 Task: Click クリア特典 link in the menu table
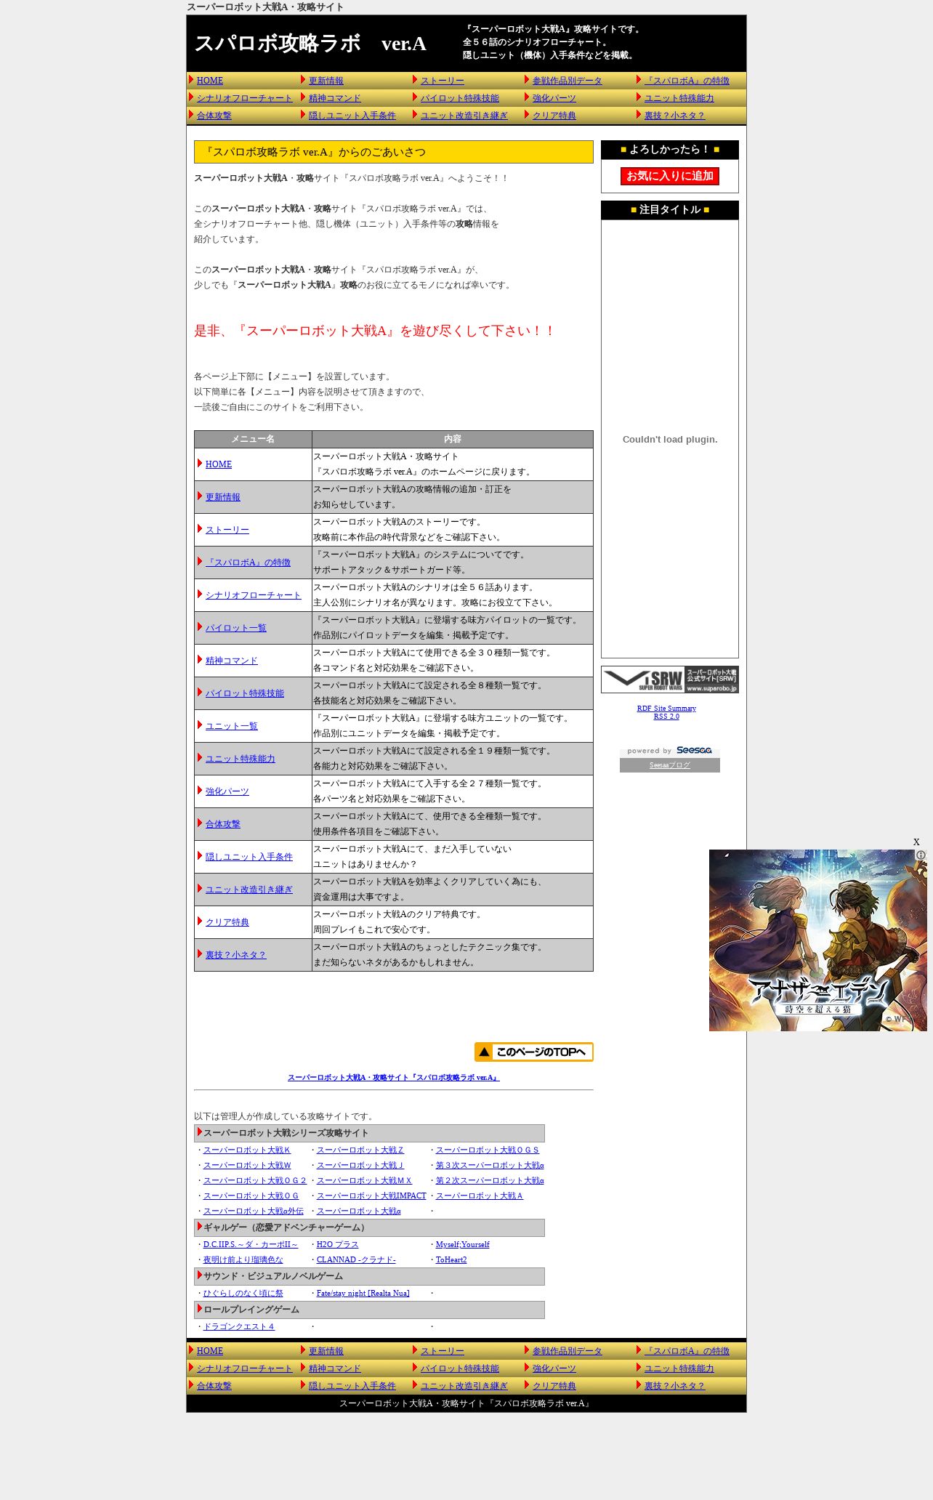tap(227, 922)
